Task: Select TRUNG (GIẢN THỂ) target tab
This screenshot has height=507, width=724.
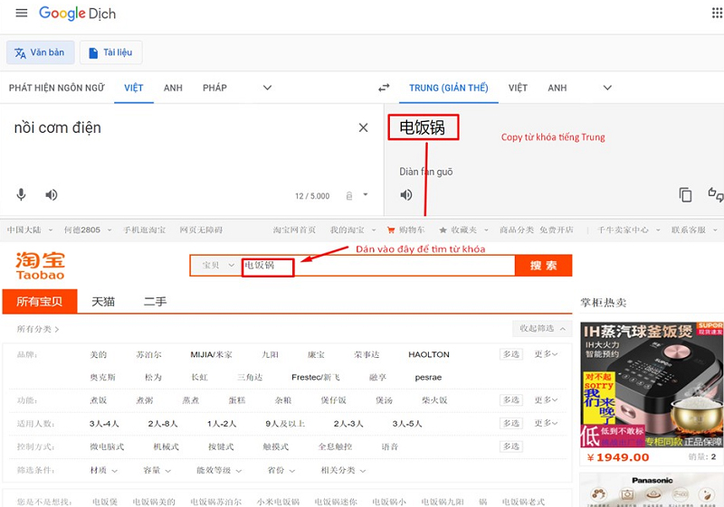Action: click(x=448, y=88)
